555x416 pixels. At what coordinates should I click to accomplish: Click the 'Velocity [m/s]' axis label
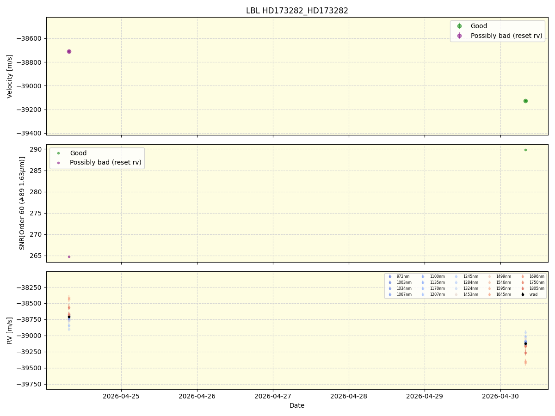pos(10,76)
